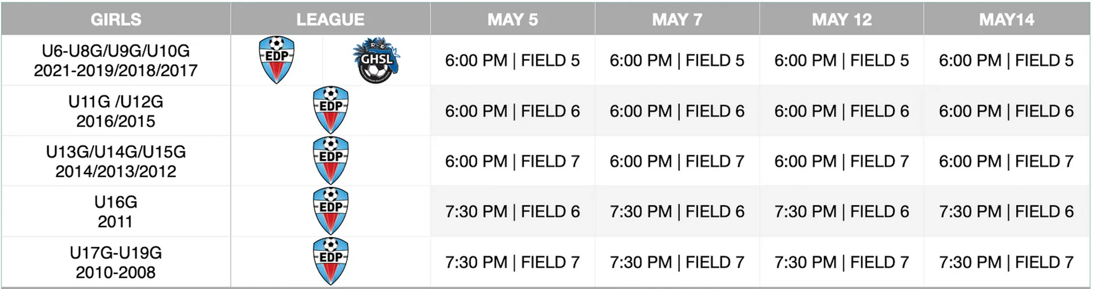Select the GIRLS column header
Image resolution: width=1093 pixels, height=289 pixels.
[116, 19]
